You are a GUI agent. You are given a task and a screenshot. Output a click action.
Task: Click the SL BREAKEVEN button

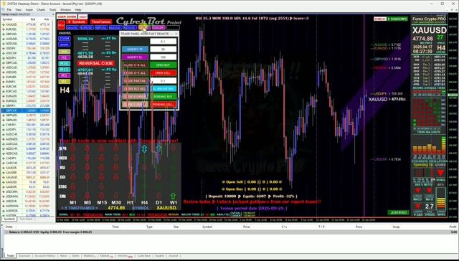164,89
